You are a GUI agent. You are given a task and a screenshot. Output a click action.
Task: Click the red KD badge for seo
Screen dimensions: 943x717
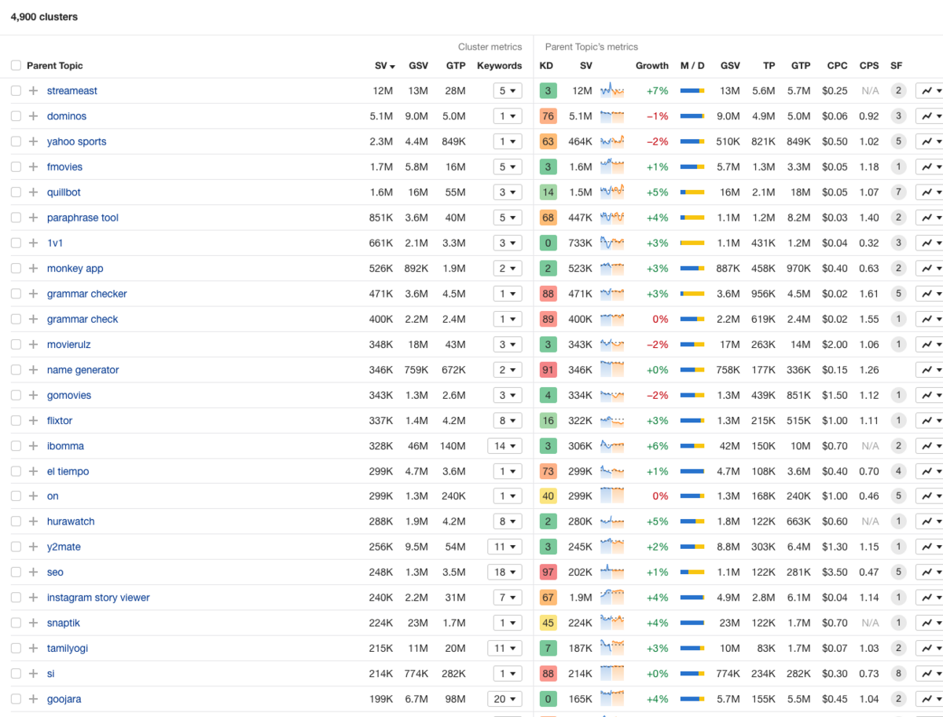click(548, 572)
